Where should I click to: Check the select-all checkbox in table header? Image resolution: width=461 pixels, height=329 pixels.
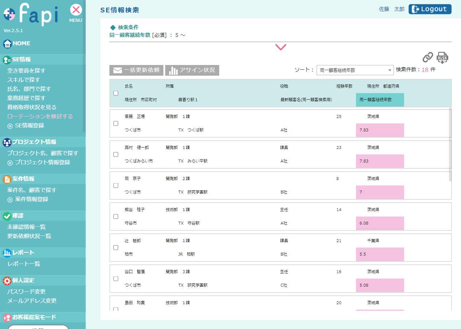(116, 93)
